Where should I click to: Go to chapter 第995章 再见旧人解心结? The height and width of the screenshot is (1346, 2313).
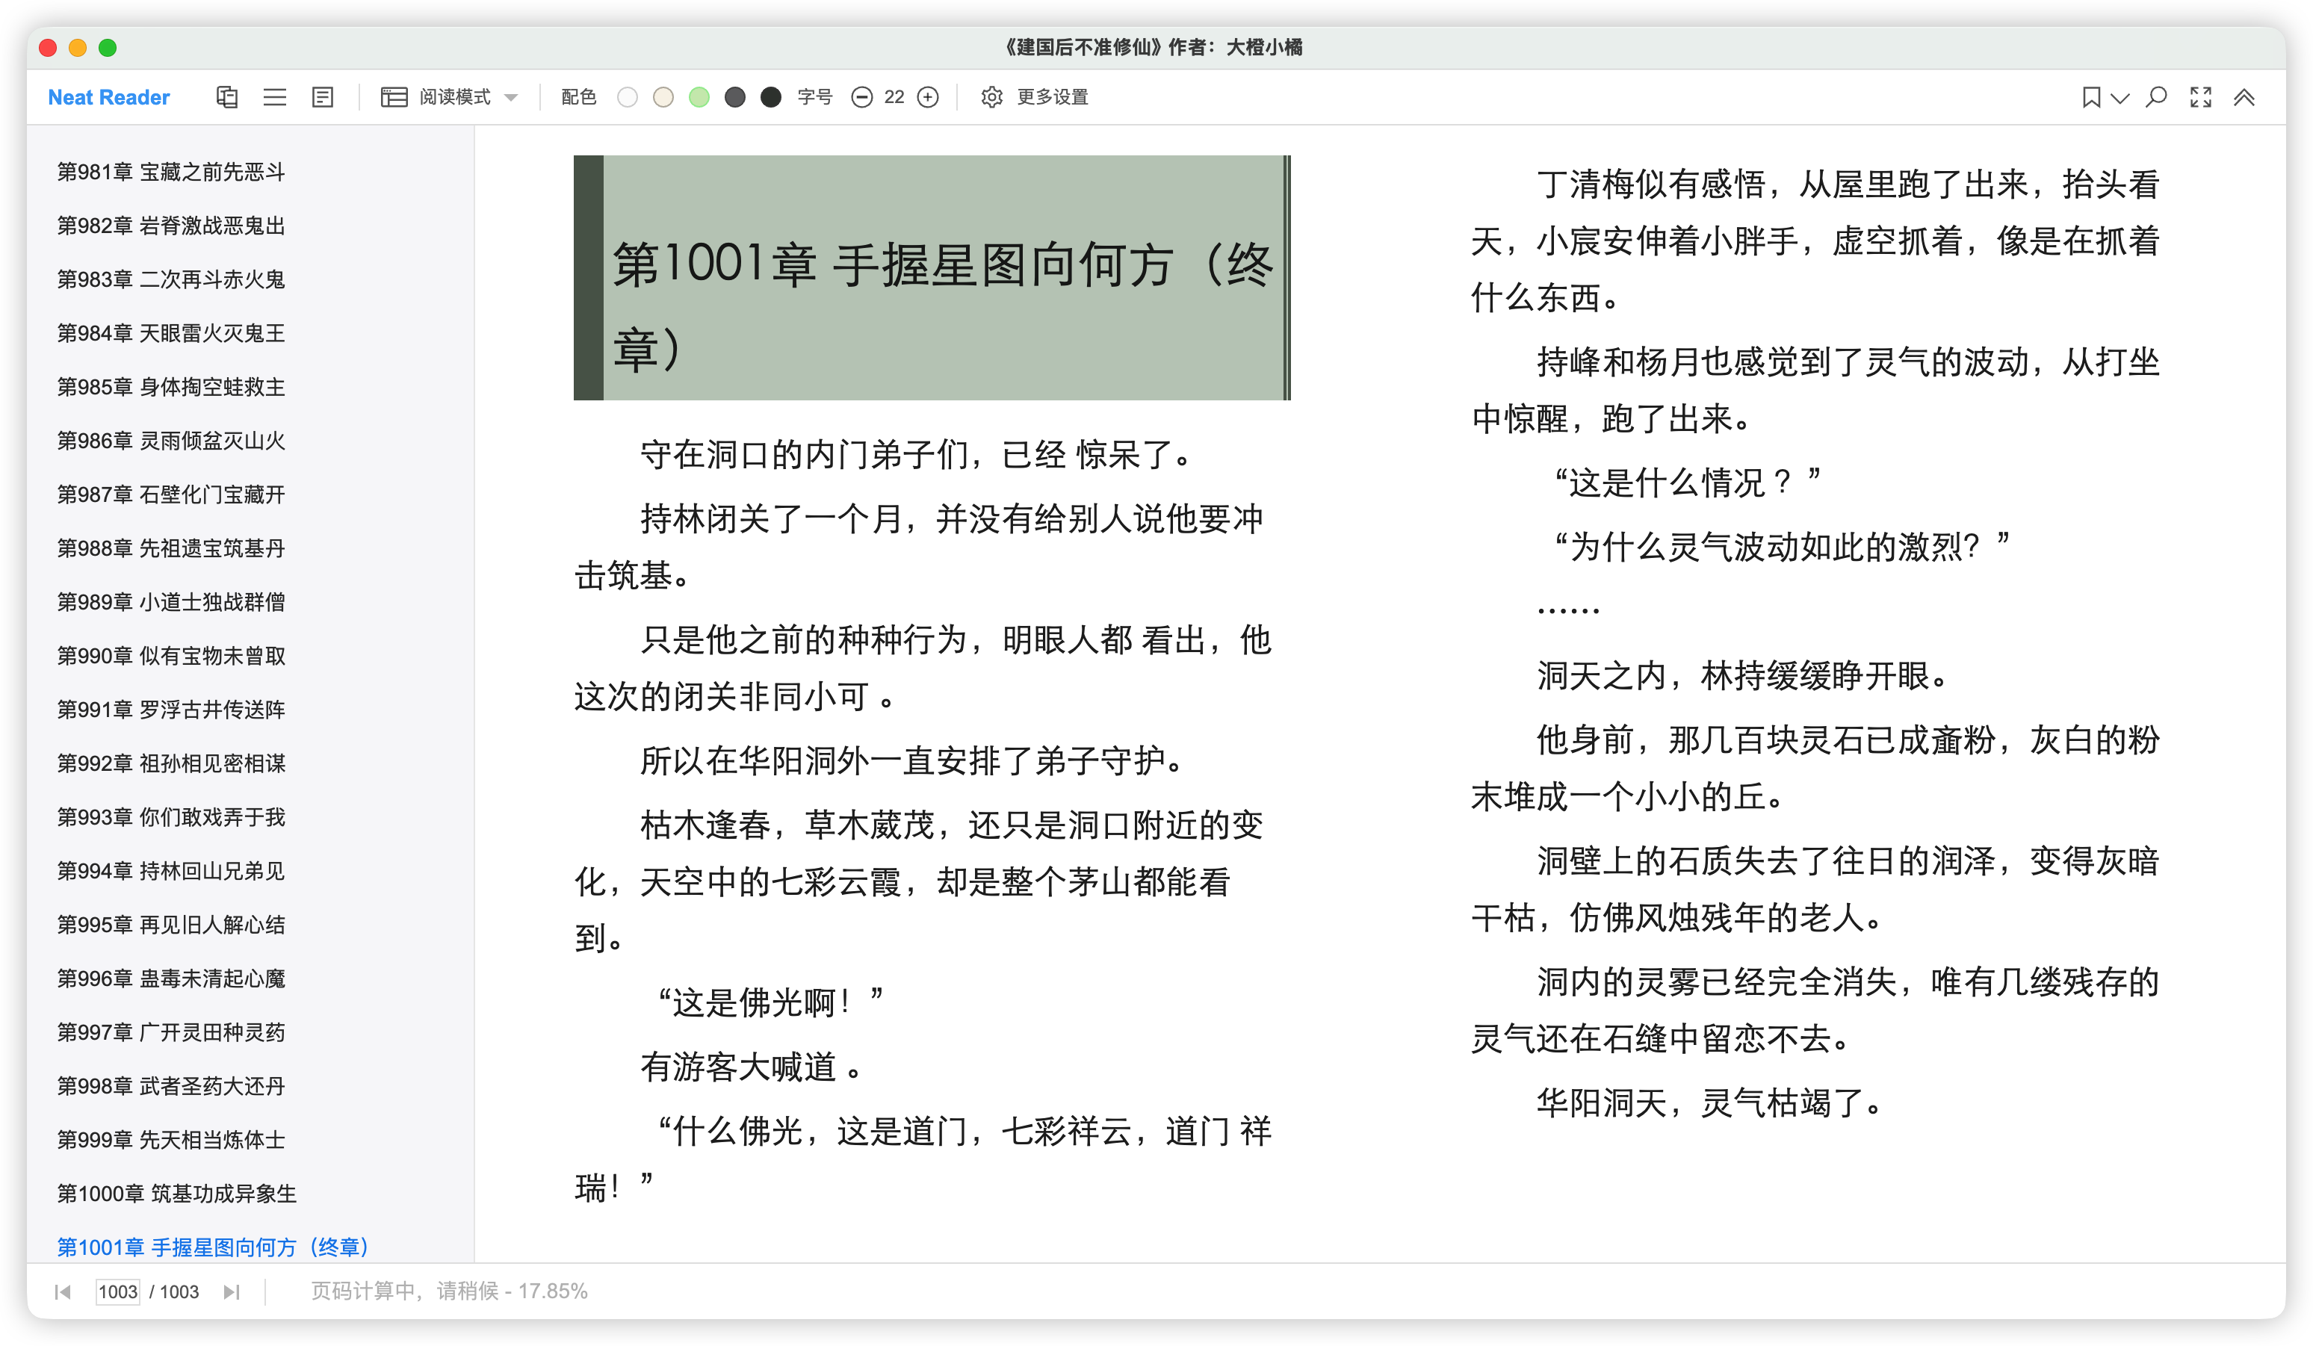coord(171,924)
